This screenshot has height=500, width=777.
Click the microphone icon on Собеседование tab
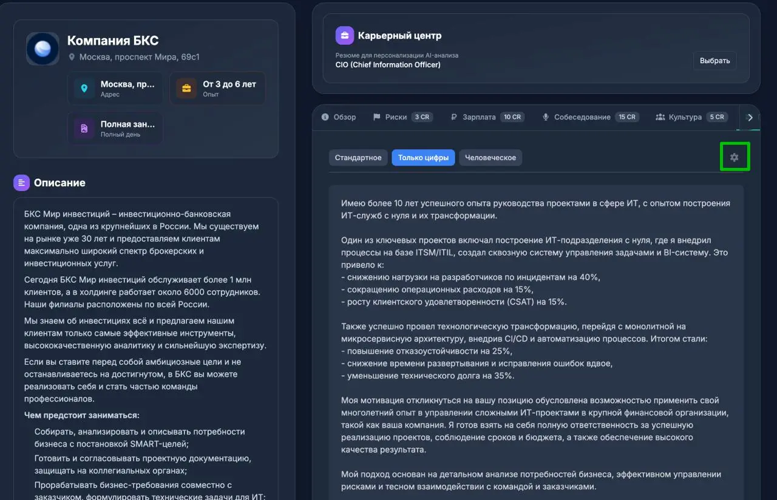point(546,117)
